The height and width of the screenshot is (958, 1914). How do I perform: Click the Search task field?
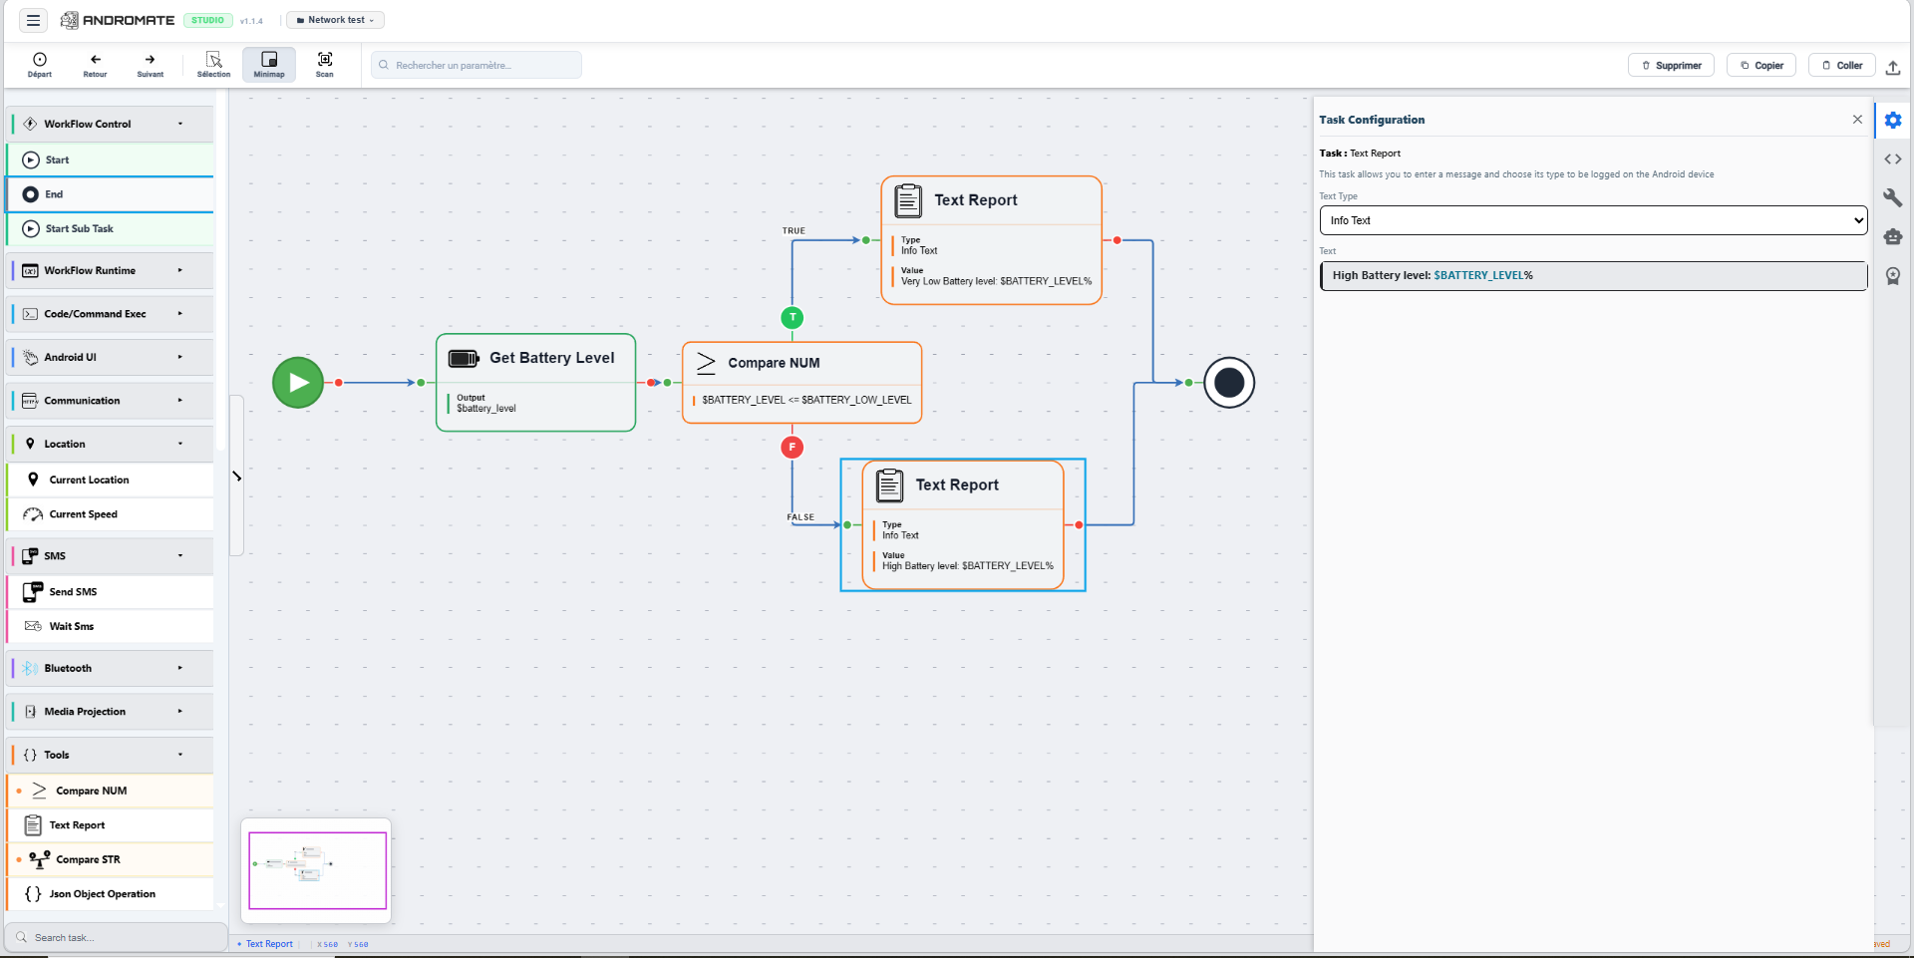coord(116,938)
